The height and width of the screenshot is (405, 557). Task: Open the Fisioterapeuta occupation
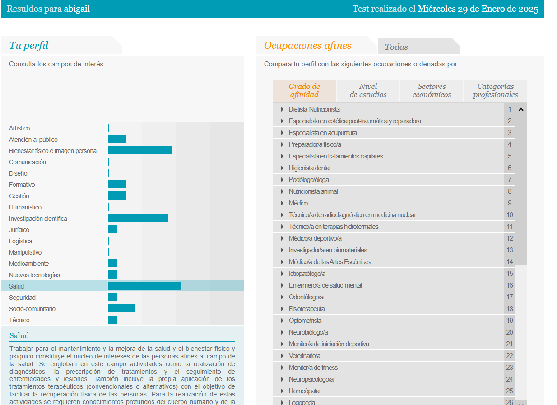click(306, 309)
